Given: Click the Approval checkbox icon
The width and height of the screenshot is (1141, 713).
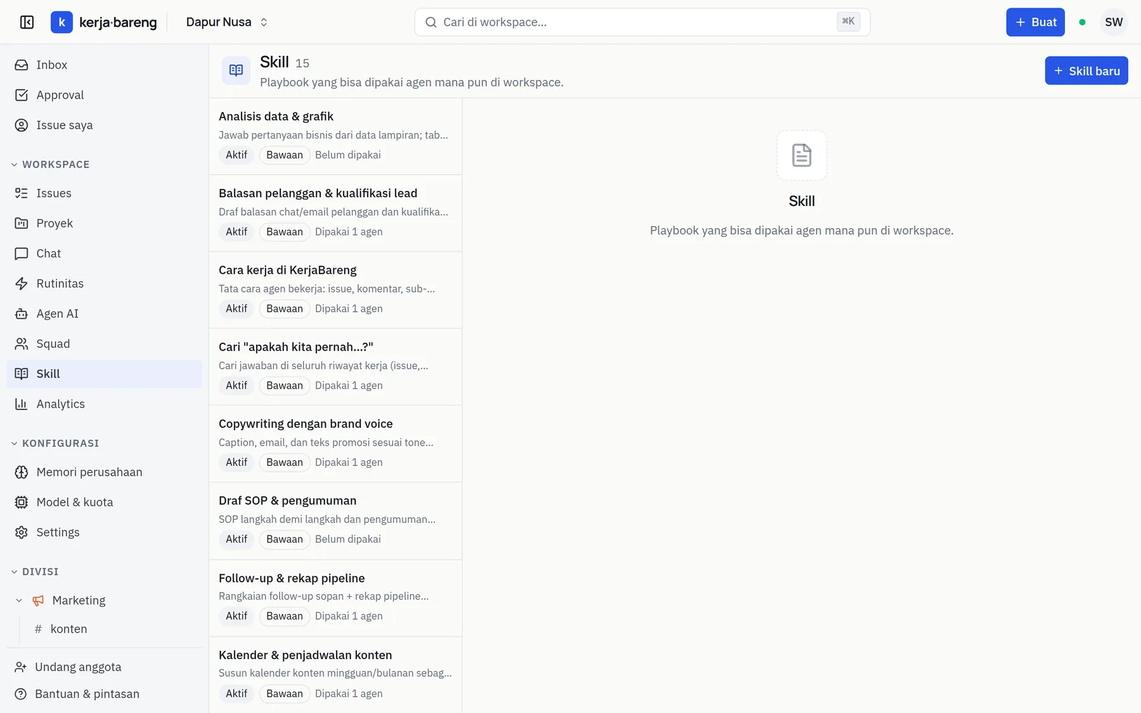Looking at the screenshot, I should point(22,95).
